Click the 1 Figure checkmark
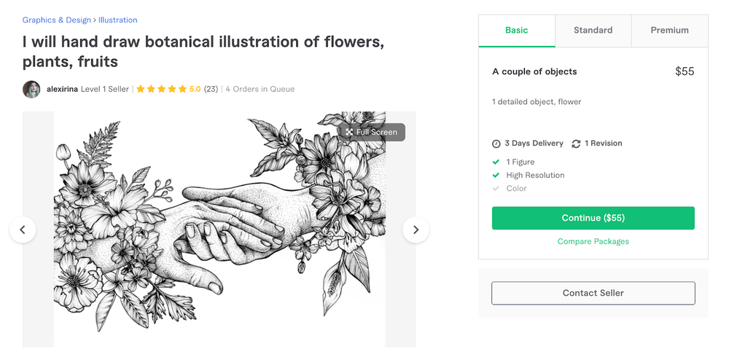 496,162
